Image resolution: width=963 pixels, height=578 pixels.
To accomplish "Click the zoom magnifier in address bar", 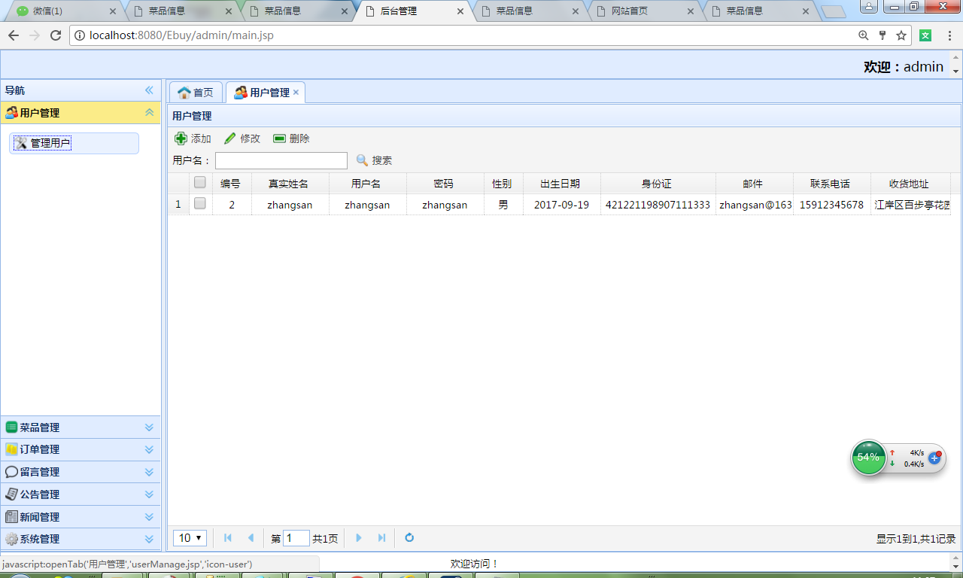I will coord(864,35).
